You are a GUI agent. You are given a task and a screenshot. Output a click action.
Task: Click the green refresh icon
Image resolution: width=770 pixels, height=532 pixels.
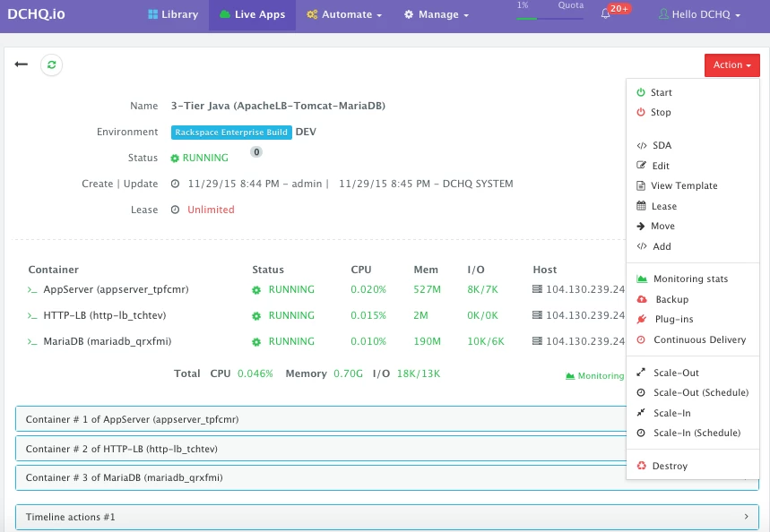click(x=52, y=64)
